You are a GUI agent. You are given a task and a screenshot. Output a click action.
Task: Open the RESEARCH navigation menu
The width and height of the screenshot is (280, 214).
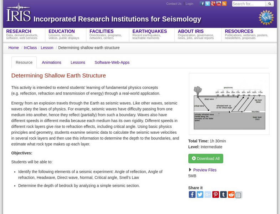(19, 31)
